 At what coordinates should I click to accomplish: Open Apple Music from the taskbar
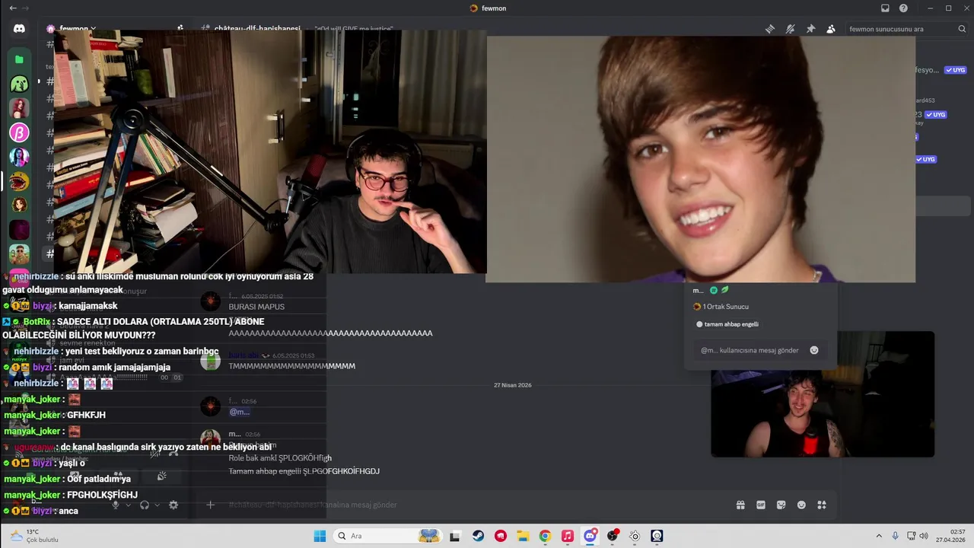(568, 536)
